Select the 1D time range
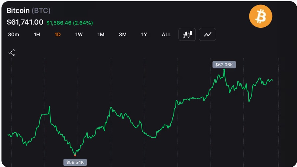Image resolution: width=297 pixels, height=167 pixels. pos(58,35)
